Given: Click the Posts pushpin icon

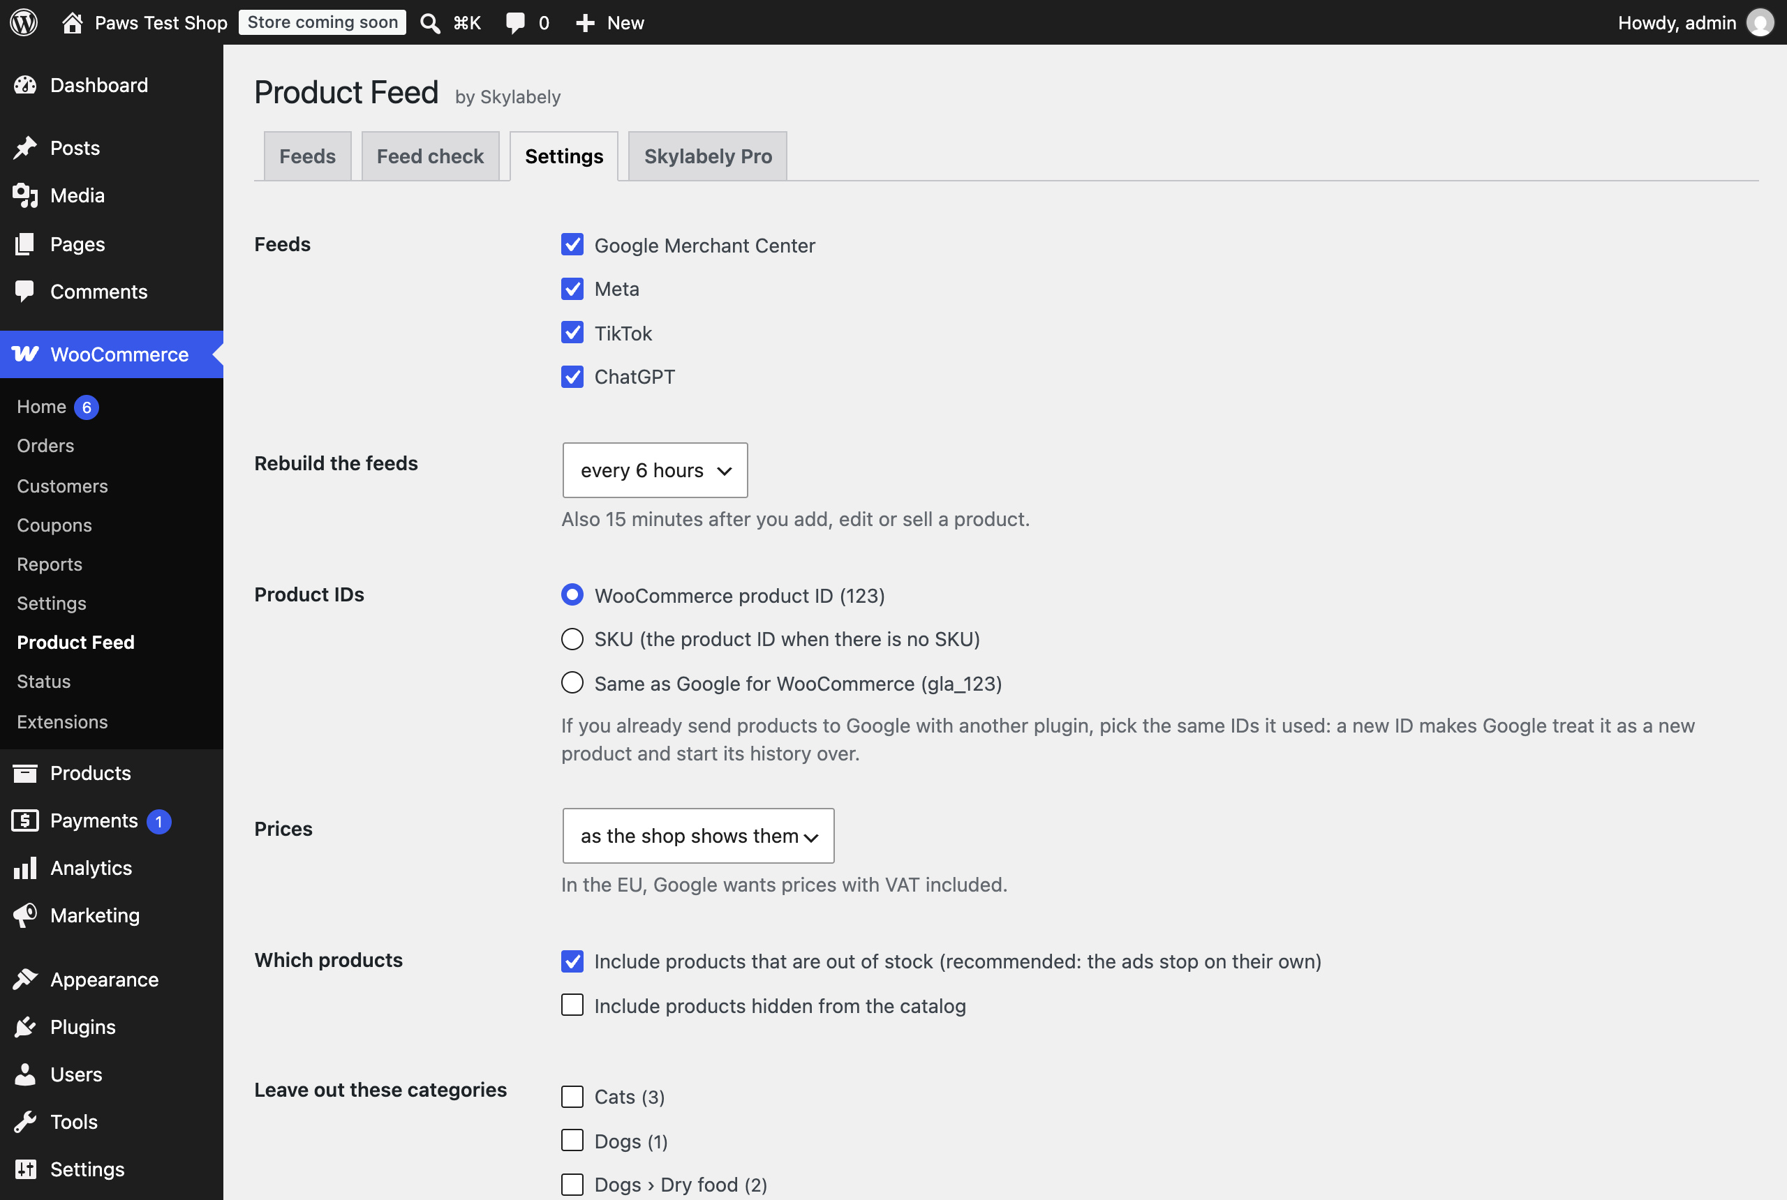Looking at the screenshot, I should pyautogui.click(x=25, y=148).
